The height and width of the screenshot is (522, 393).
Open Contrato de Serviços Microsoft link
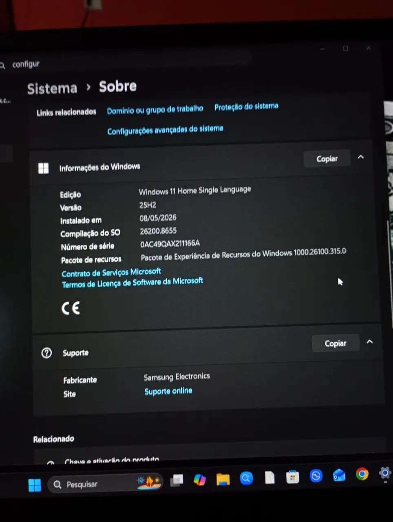pos(111,272)
